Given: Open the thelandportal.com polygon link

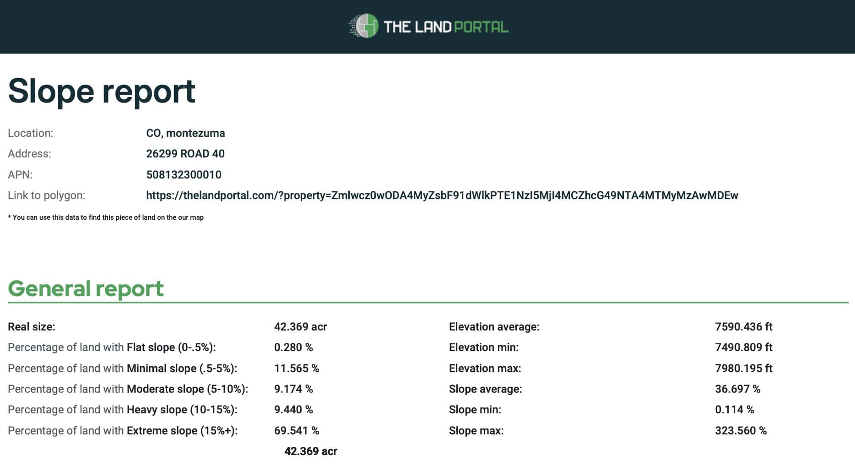Looking at the screenshot, I should pos(442,195).
